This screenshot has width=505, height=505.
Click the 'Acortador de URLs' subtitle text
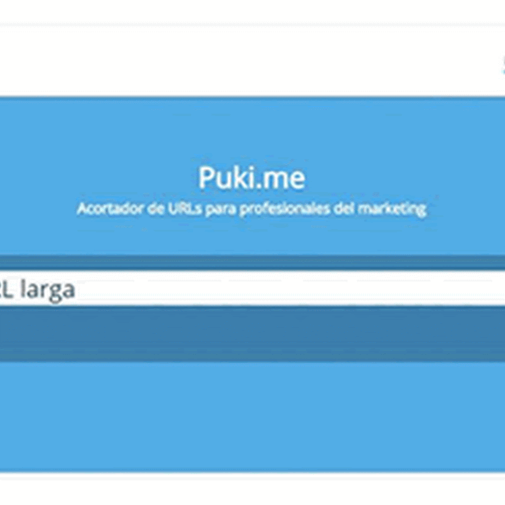point(251,209)
